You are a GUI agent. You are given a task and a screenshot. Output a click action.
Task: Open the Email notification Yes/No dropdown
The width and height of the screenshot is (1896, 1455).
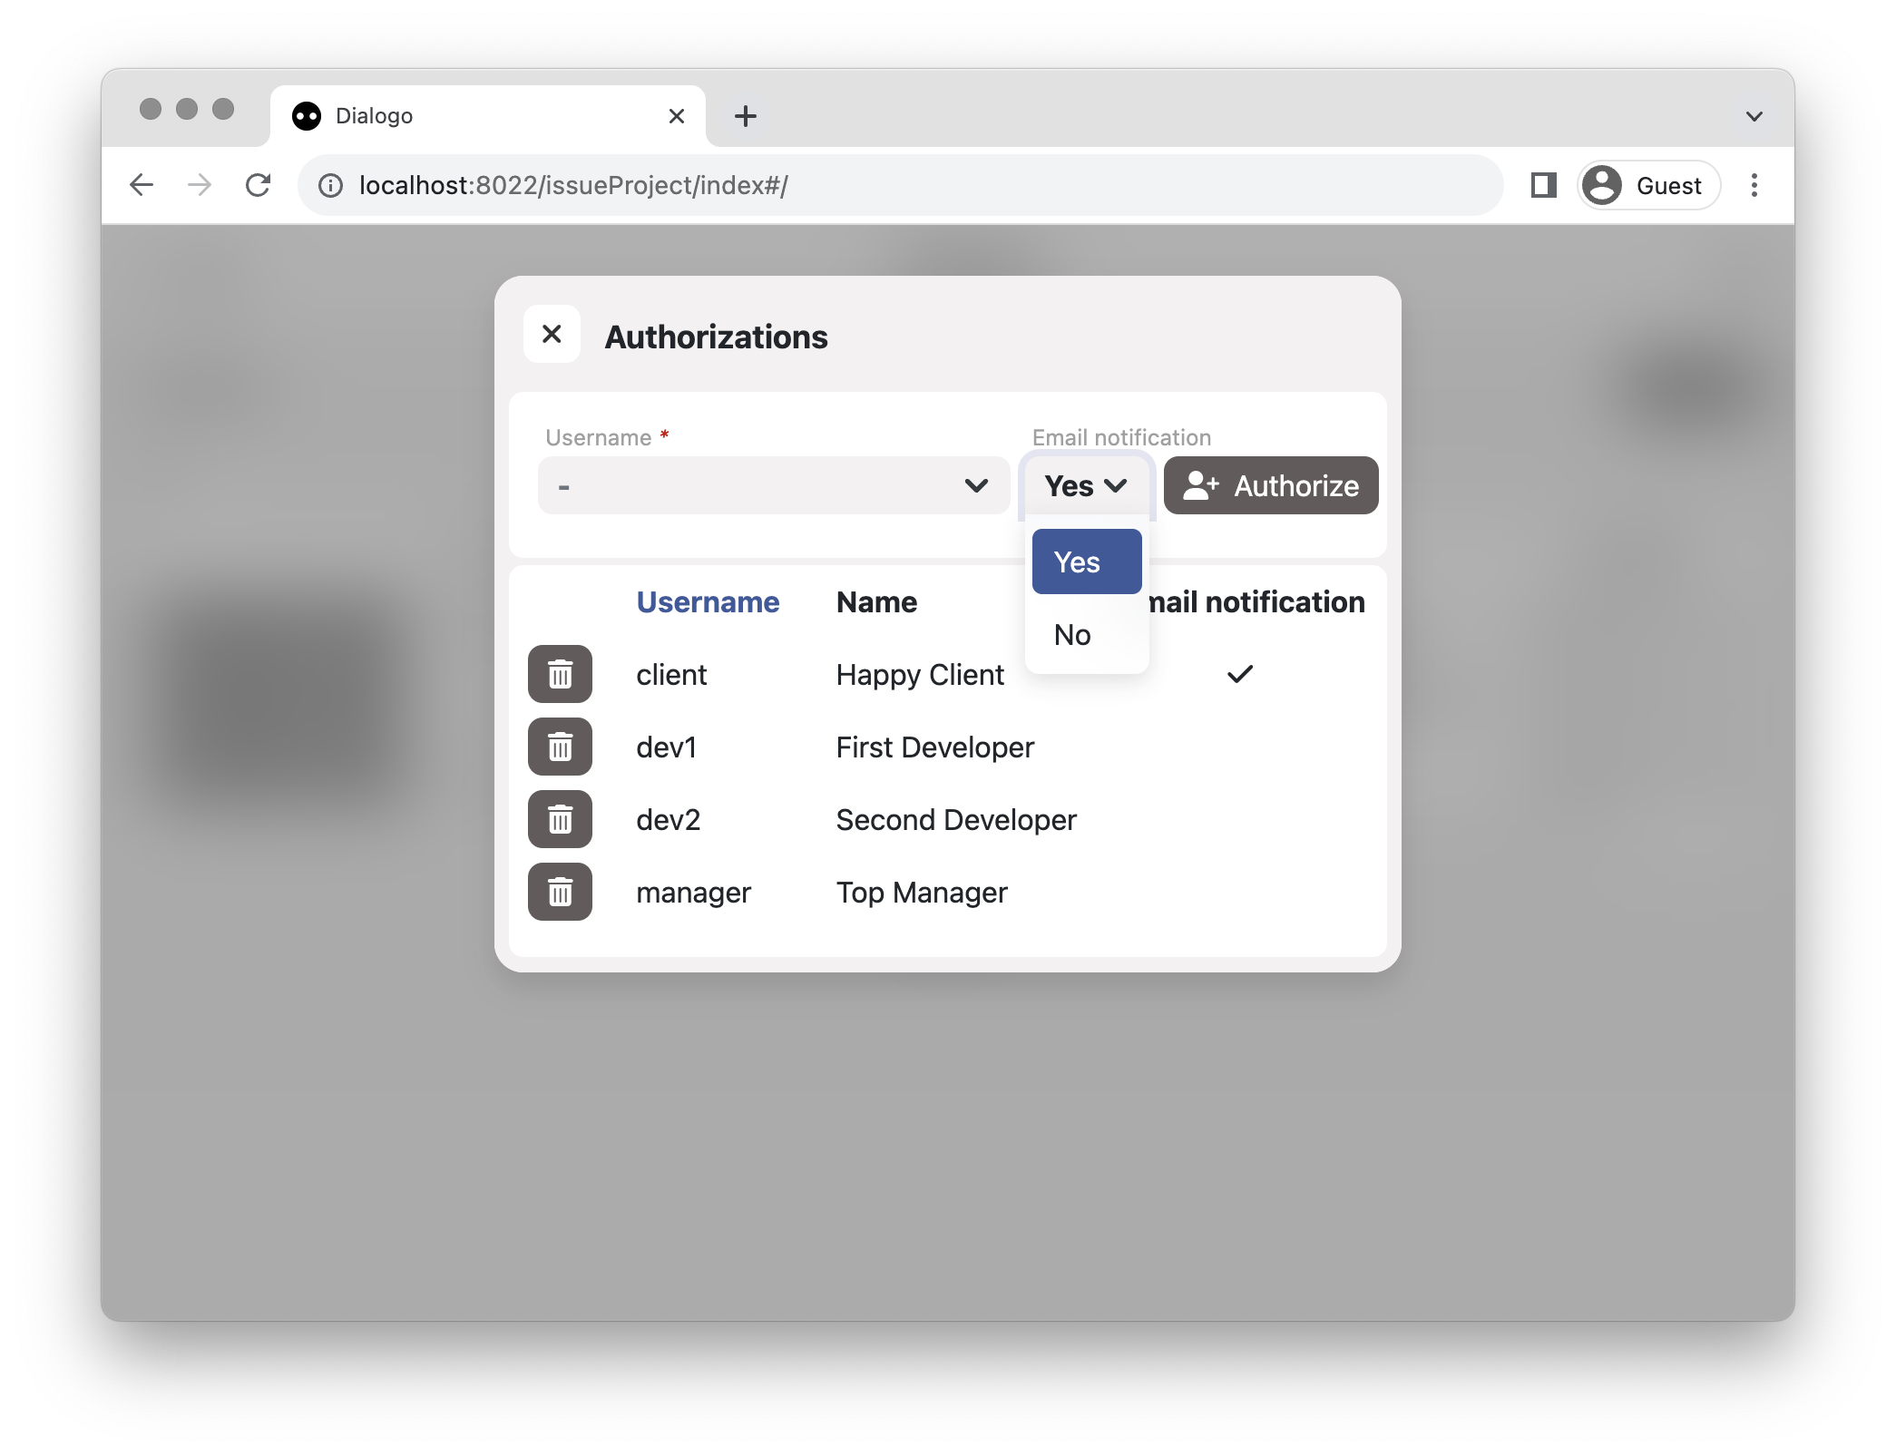1086,484
